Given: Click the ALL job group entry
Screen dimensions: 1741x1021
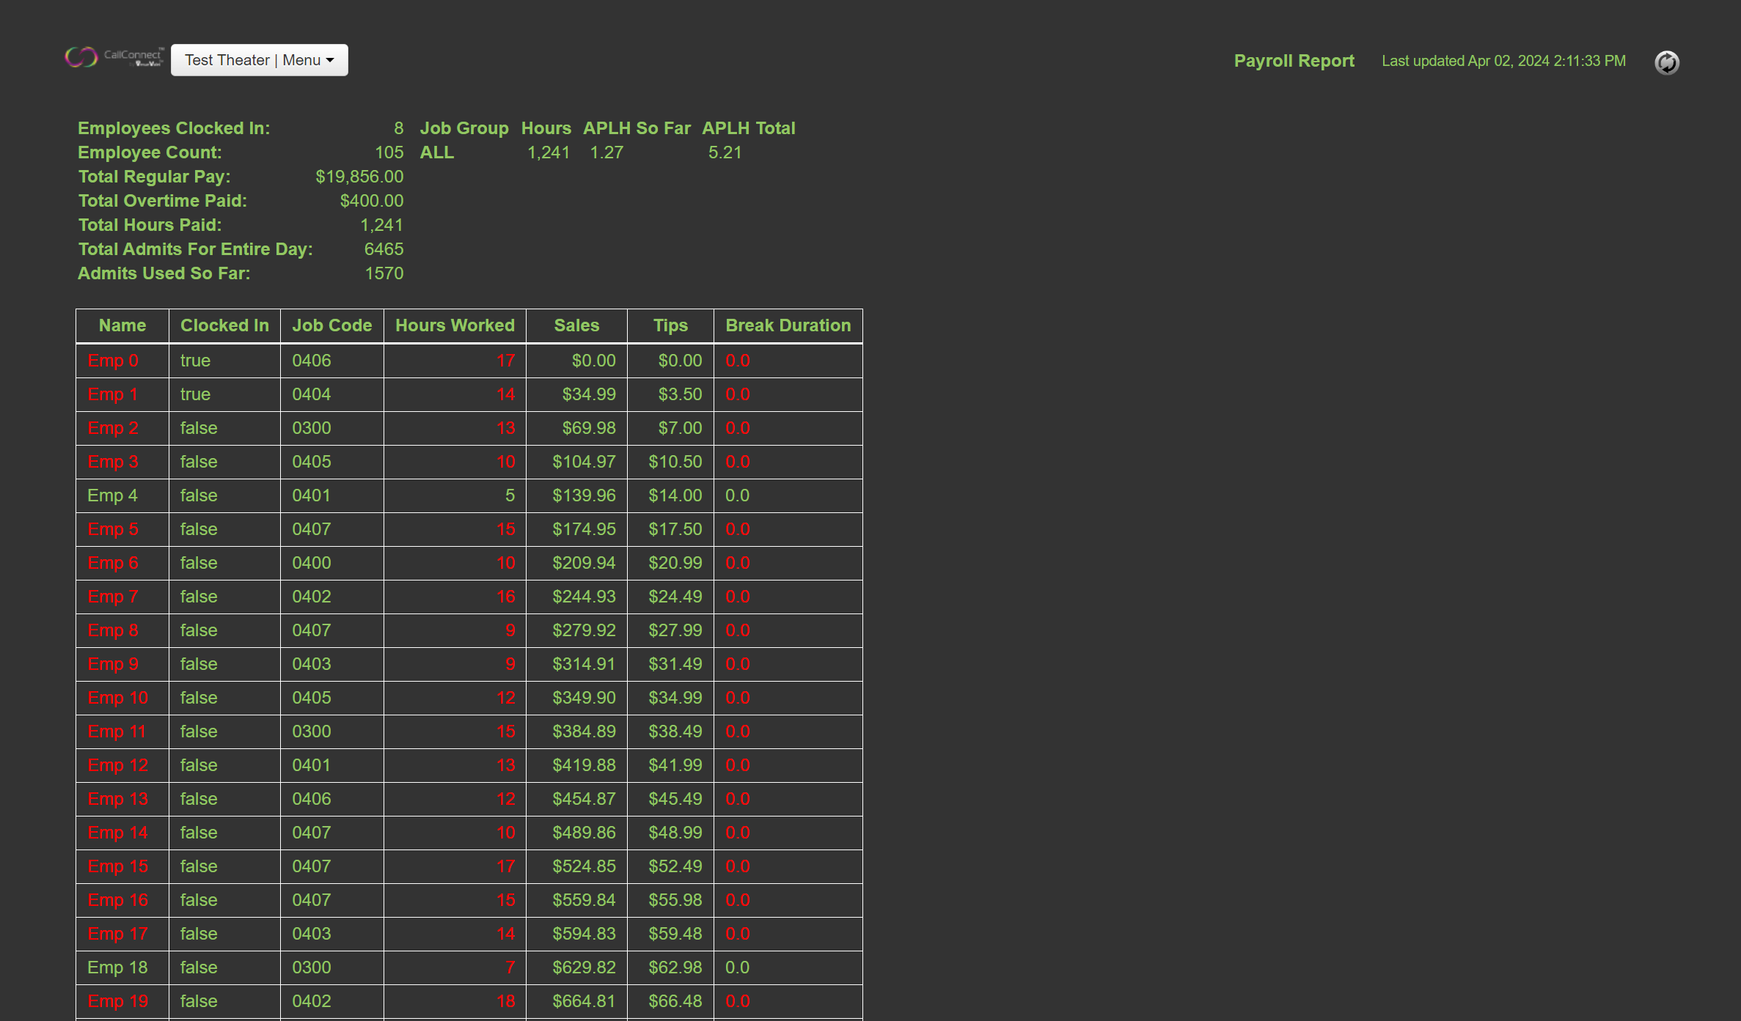Looking at the screenshot, I should click(437, 152).
